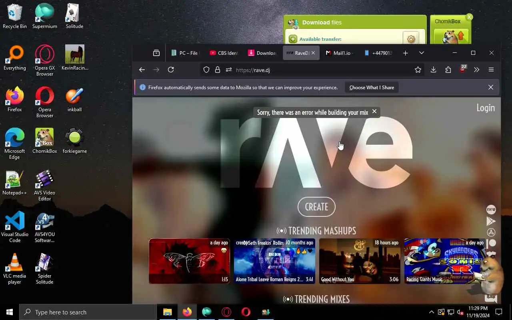Show more tools overflow chevrons
The width and height of the screenshot is (512, 320).
[x=476, y=70]
